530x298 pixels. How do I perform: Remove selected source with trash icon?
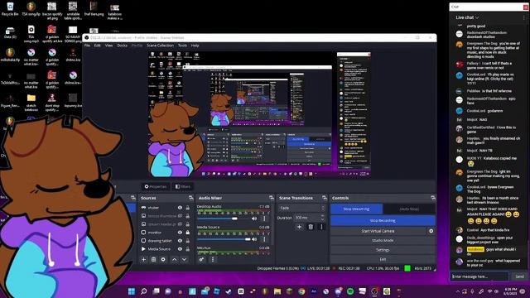click(153, 259)
